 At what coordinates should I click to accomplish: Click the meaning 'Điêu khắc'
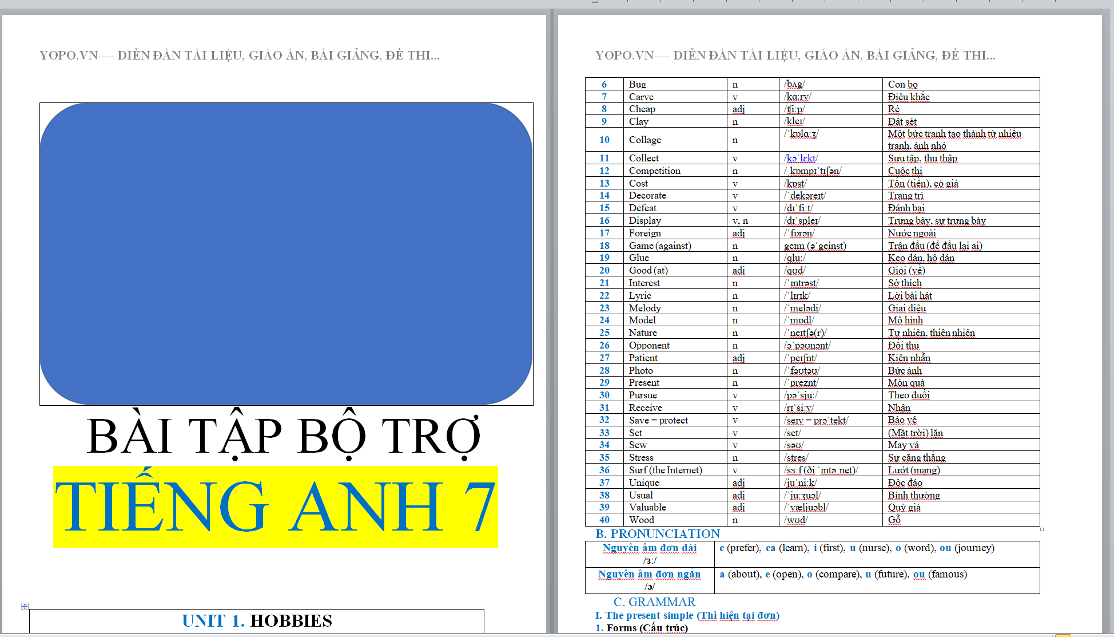(909, 97)
